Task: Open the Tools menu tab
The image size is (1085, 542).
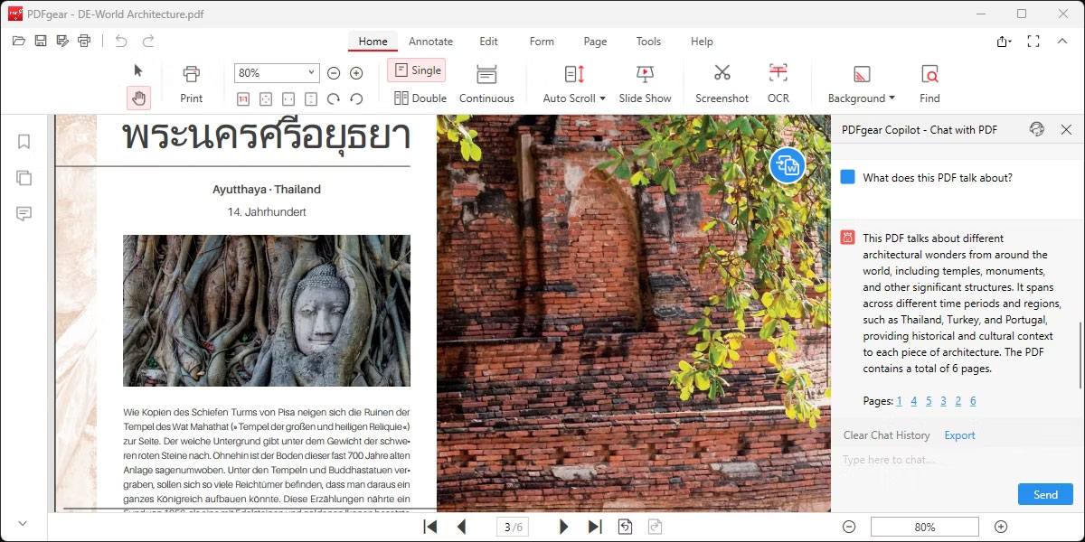Action: 647,41
